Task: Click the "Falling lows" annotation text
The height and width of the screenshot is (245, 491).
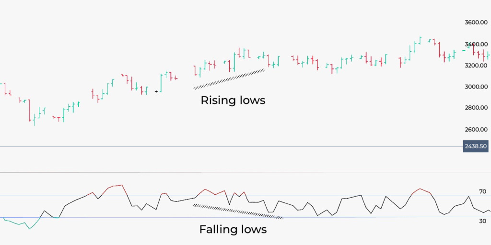Action: (233, 230)
